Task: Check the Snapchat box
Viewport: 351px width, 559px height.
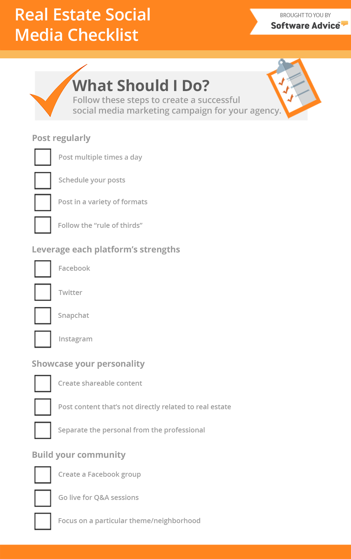Action: 43,315
